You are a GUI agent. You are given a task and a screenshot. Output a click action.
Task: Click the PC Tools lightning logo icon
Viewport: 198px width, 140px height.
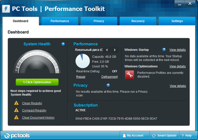point(6,9)
